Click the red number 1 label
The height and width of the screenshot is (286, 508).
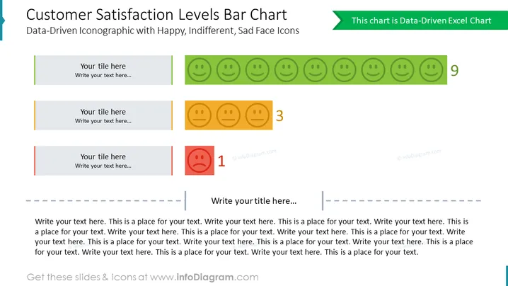[221, 161]
